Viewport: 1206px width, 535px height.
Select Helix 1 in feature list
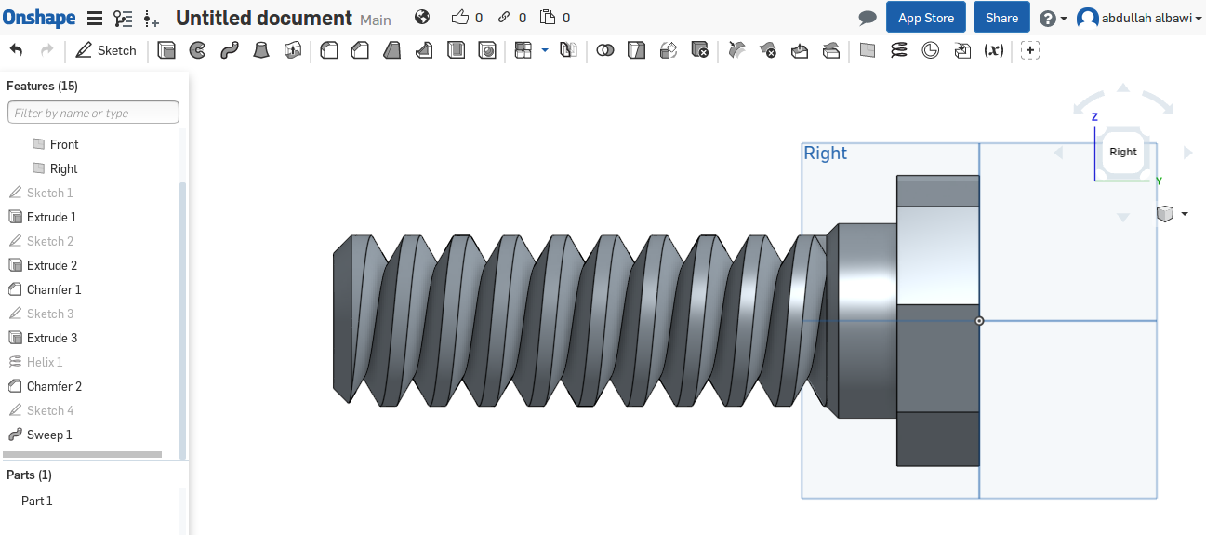45,362
